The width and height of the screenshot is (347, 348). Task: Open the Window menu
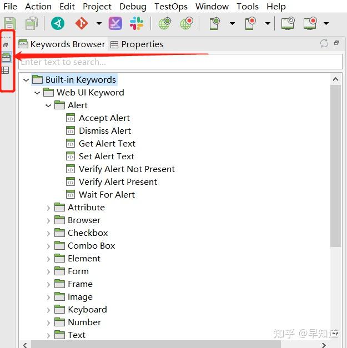(x=212, y=7)
